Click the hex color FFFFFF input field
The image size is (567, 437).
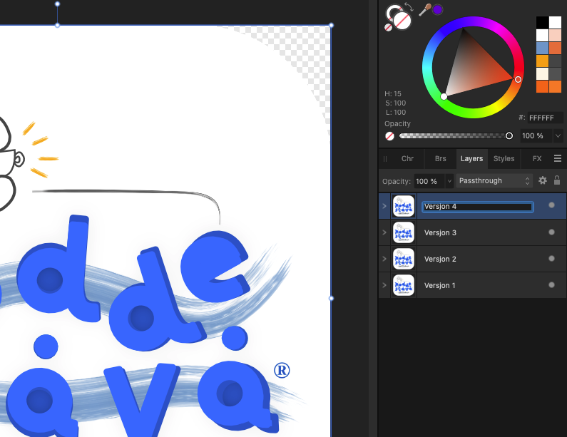coord(545,118)
